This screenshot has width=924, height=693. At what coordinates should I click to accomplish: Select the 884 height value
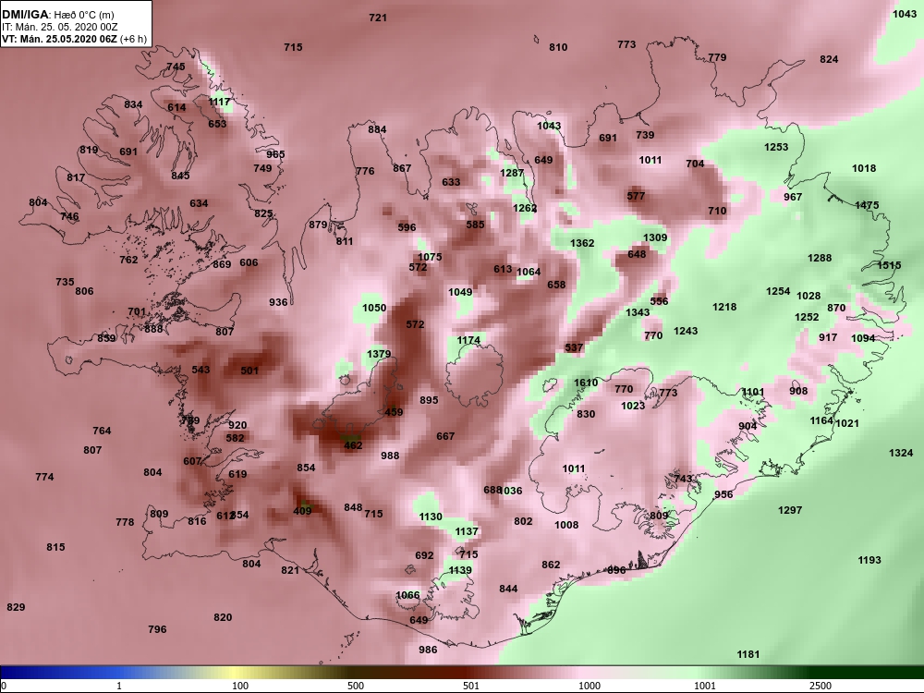click(377, 129)
